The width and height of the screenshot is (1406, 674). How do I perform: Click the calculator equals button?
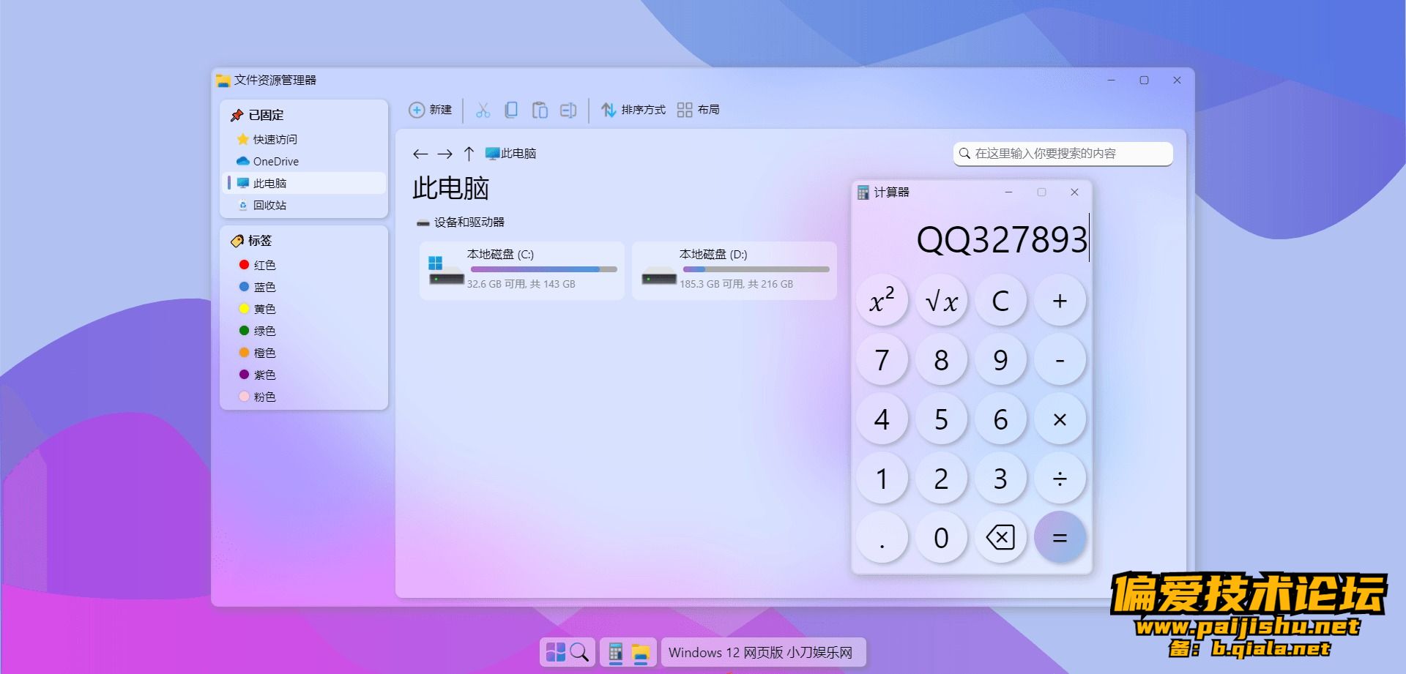(x=1060, y=538)
